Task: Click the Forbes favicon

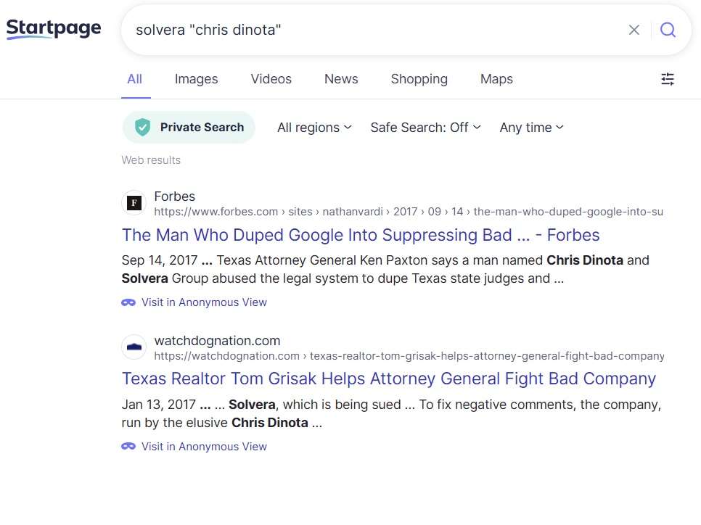Action: (134, 203)
